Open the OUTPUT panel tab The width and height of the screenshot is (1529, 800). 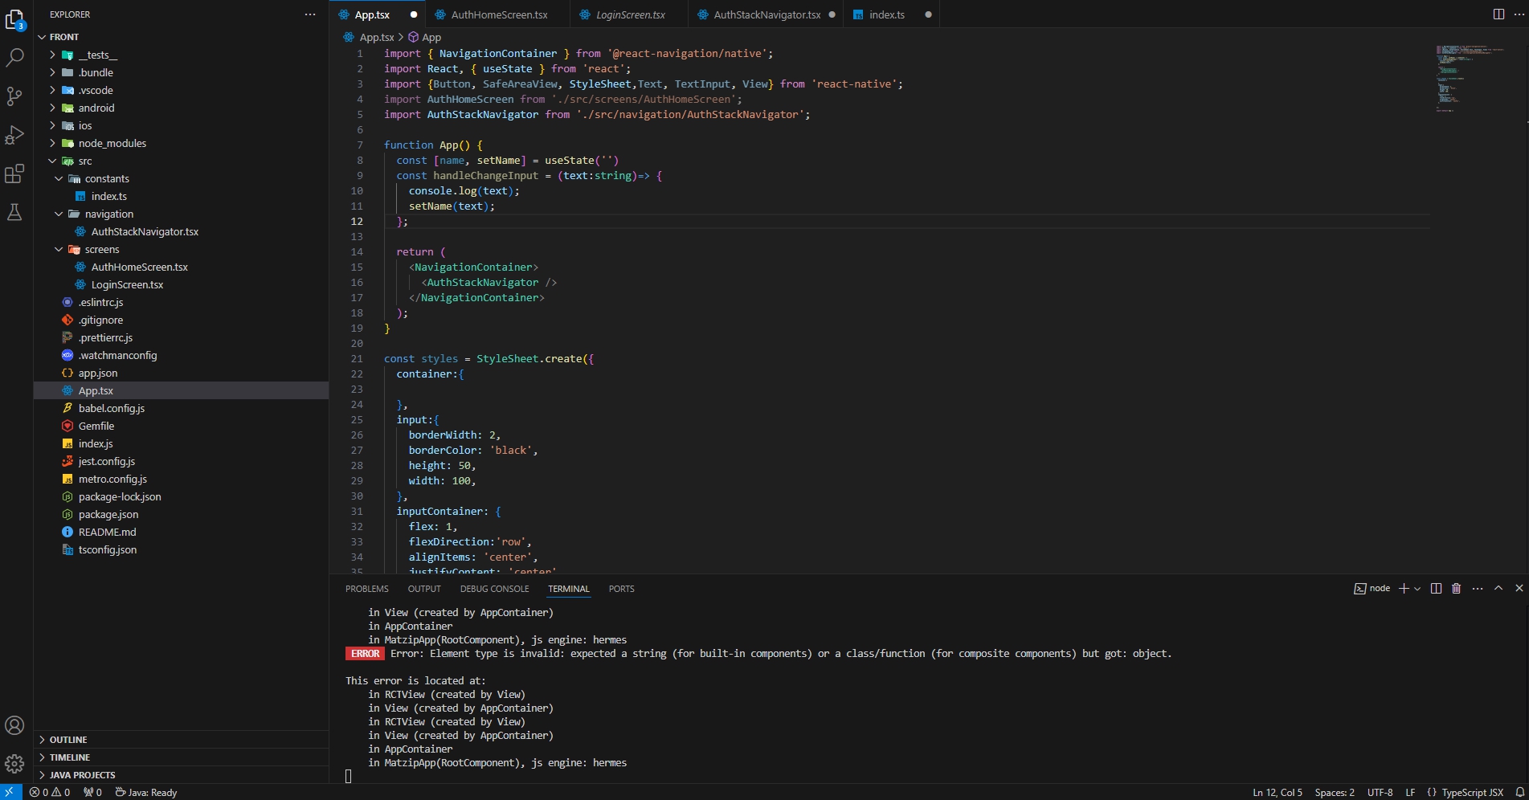pos(424,589)
